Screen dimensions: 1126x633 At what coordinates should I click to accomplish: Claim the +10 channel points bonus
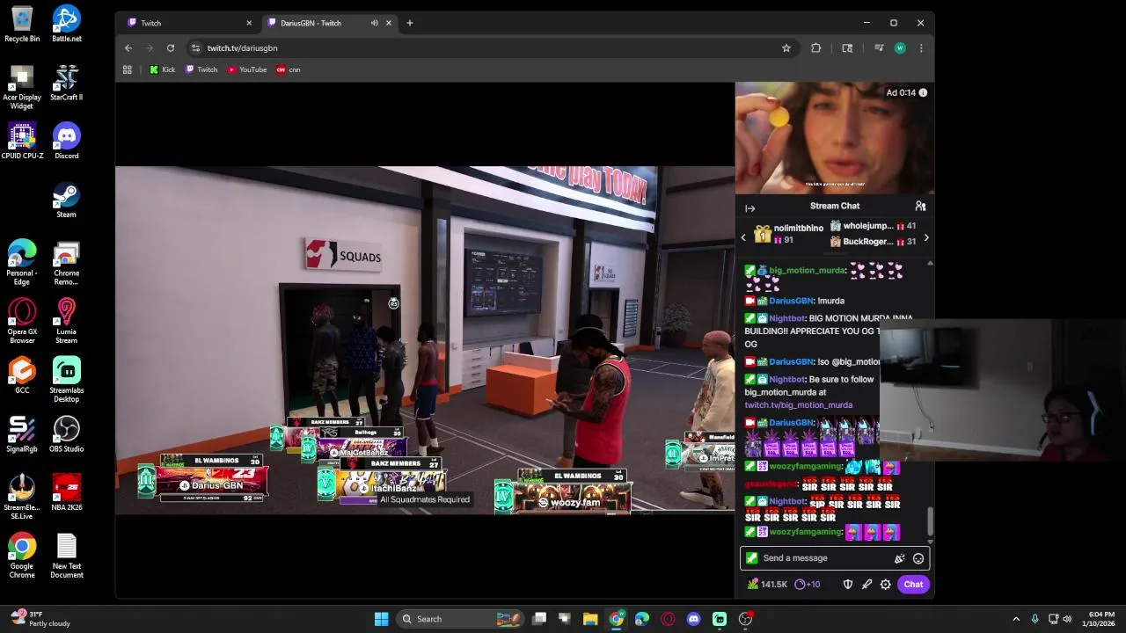(x=808, y=585)
